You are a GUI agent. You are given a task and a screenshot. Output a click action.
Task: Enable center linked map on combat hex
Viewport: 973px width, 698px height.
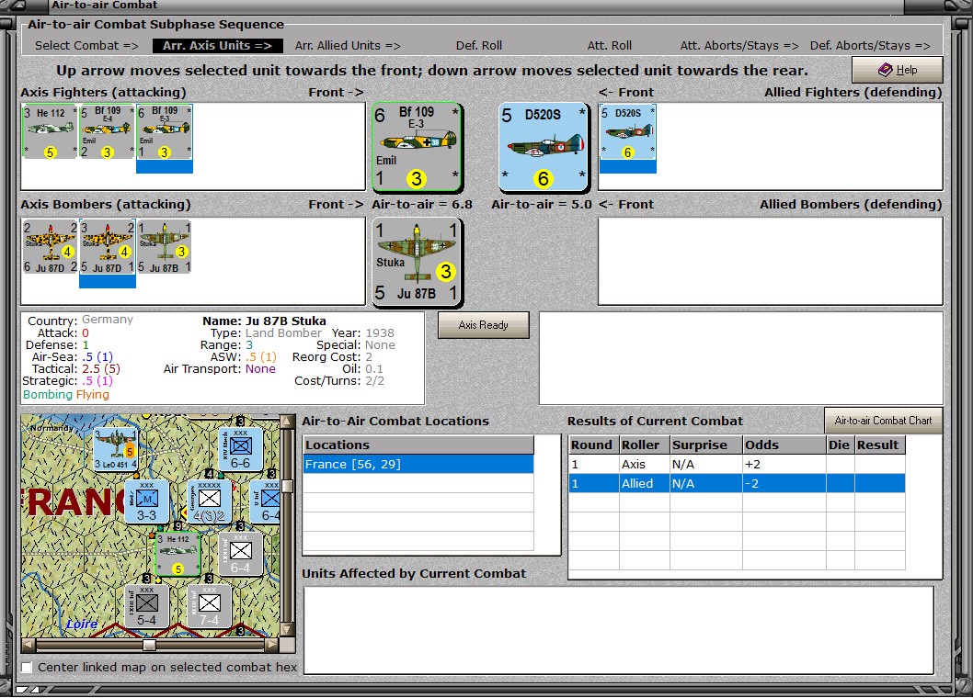(x=27, y=668)
